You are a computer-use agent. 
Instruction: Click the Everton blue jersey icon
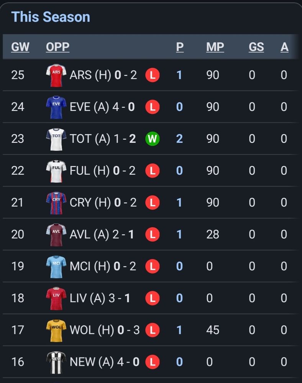click(x=56, y=107)
